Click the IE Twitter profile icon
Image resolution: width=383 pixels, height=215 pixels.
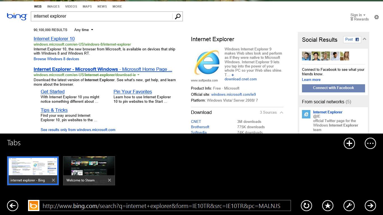click(306, 114)
